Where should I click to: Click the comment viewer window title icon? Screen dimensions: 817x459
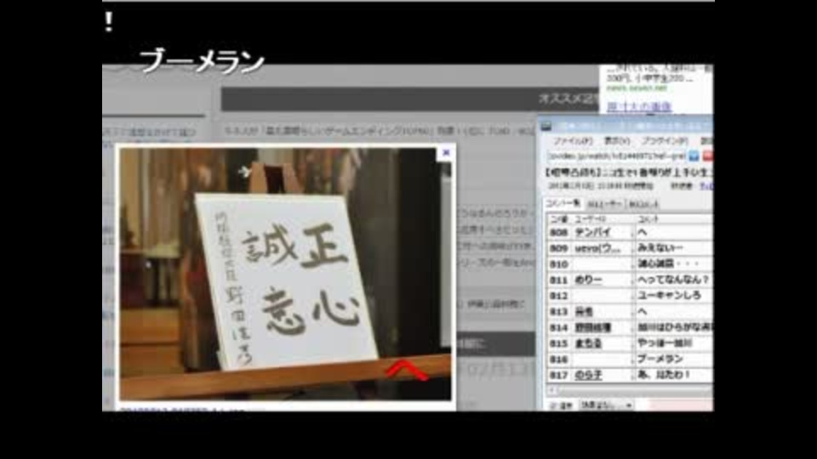point(546,126)
